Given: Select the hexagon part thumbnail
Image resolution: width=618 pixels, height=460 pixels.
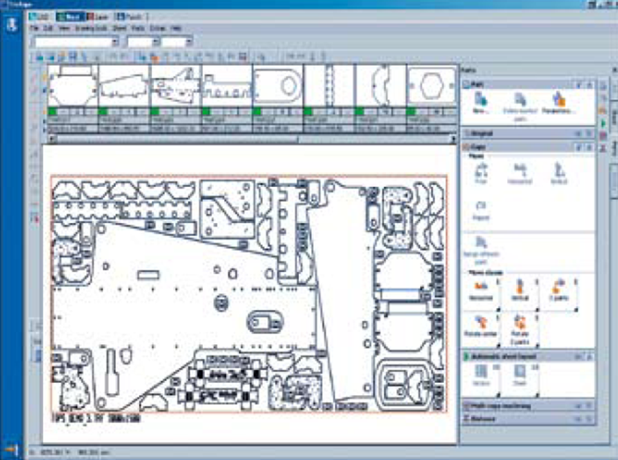Looking at the screenshot, I should click(x=432, y=88).
